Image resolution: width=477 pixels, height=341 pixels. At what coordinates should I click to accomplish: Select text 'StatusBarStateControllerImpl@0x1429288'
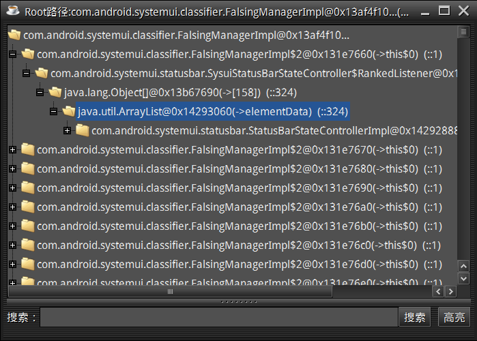pyautogui.click(x=353, y=131)
